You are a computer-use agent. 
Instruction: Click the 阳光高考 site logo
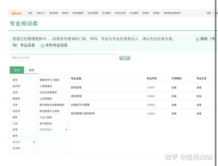click(x=16, y=13)
